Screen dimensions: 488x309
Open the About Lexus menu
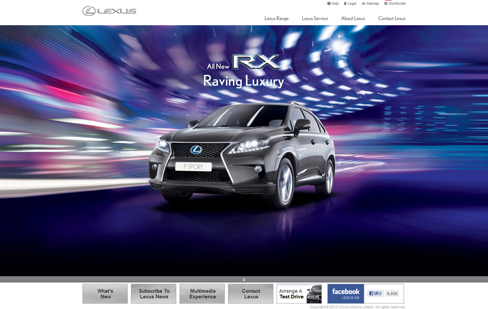tap(353, 19)
